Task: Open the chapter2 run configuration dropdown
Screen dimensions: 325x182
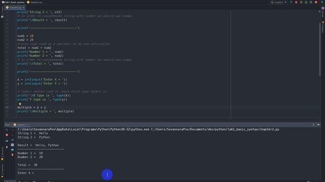Action: tap(279, 2)
